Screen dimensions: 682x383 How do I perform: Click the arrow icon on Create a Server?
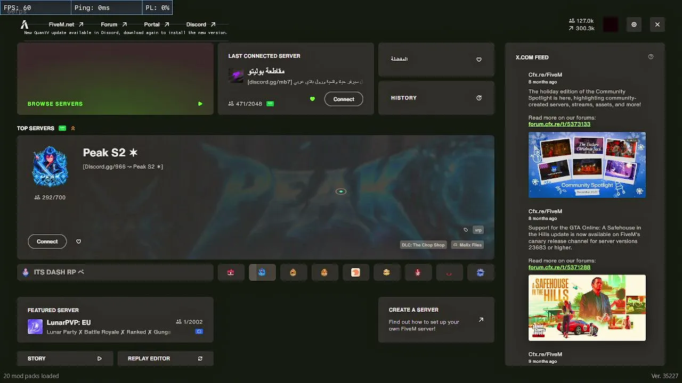pos(481,320)
